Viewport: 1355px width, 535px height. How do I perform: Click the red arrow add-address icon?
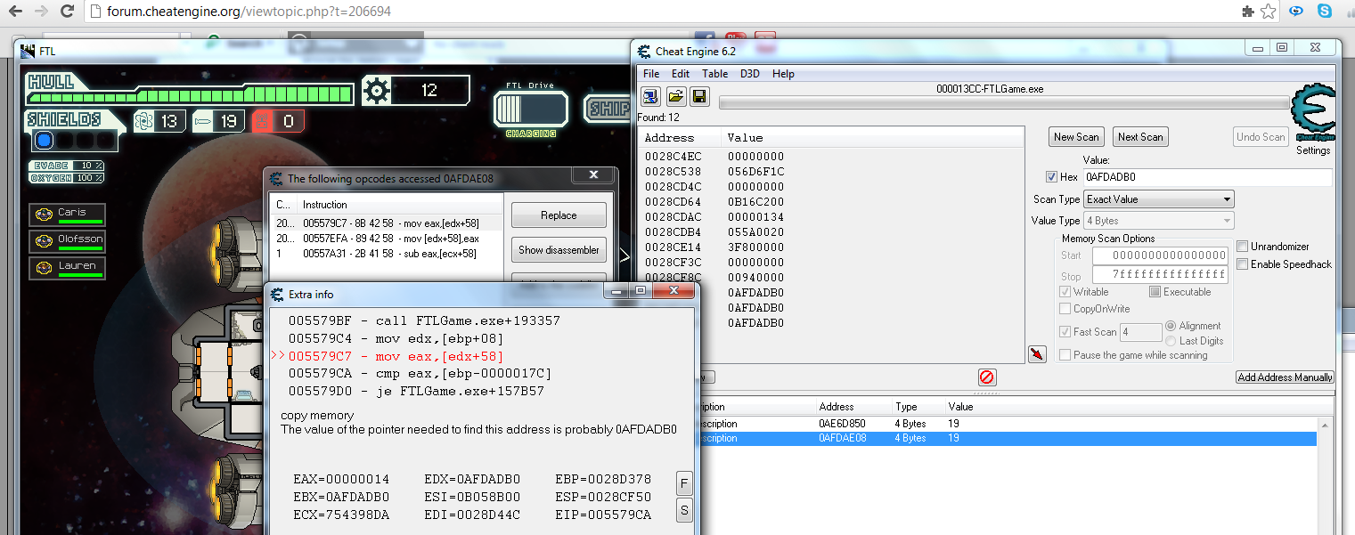coord(1036,355)
